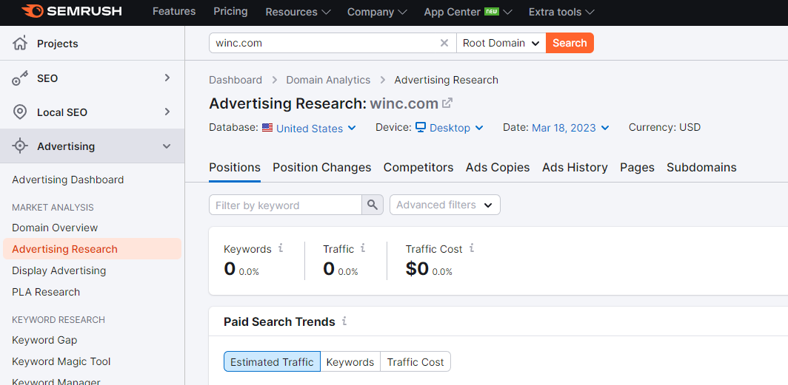This screenshot has height=385, width=788.
Task: Switch to the Ads Copies tab
Action: 498,168
